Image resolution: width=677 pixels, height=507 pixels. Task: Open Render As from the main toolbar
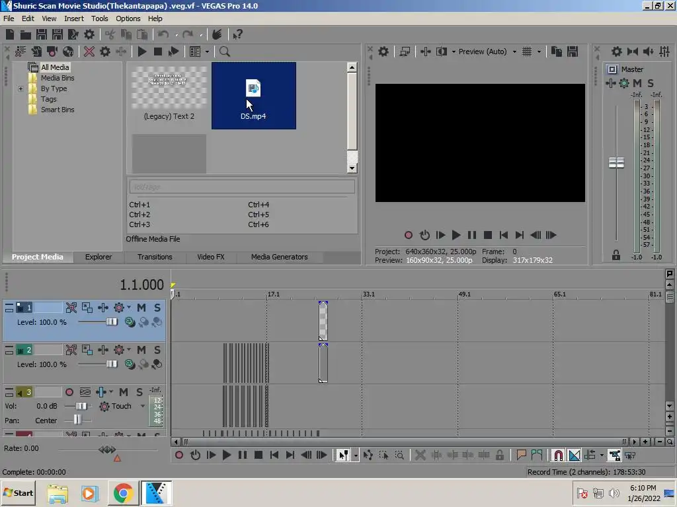pos(73,34)
